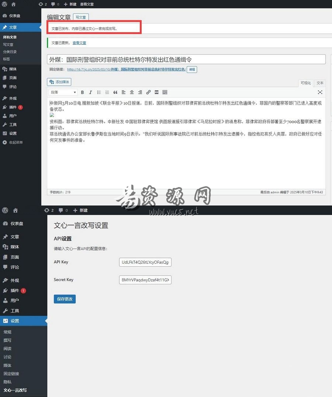The image size is (332, 397).
Task: Click the Secret Key input field
Action: point(145,280)
